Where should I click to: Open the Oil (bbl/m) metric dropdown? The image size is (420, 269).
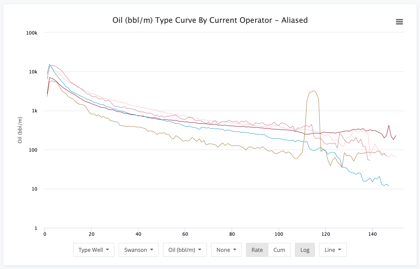click(x=185, y=250)
